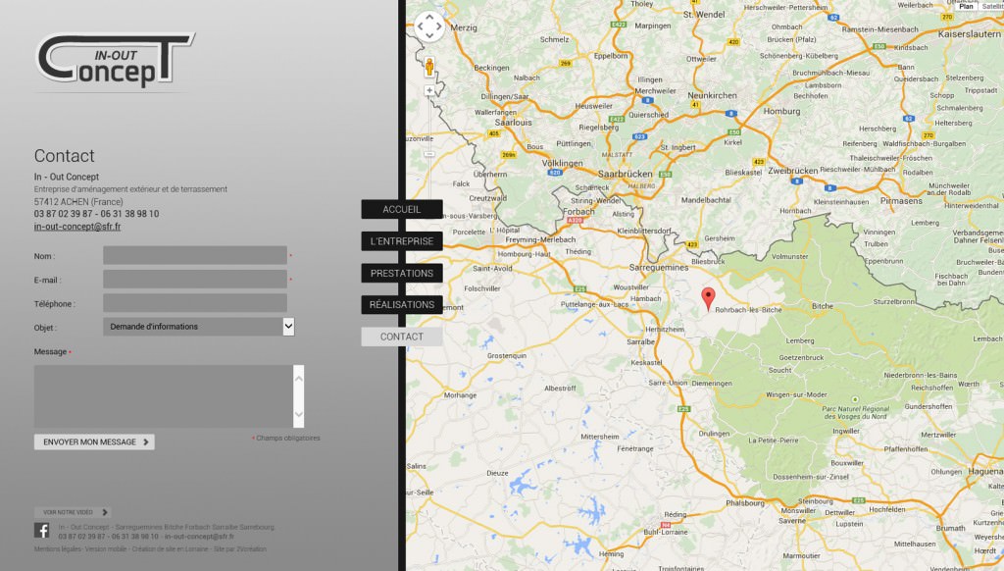Click the Saarbrücken label on the map
Screen dimensions: 1004x571
point(625,175)
